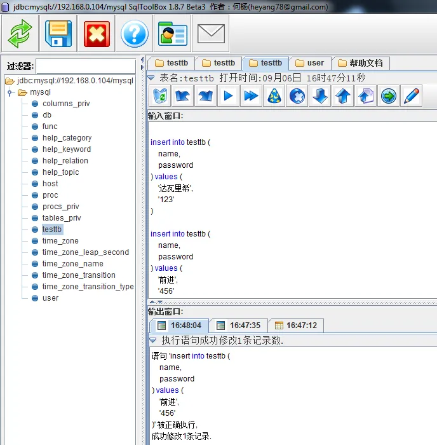Select the 16:47:35 output tab
The height and width of the screenshot is (445, 437).
coord(238,325)
